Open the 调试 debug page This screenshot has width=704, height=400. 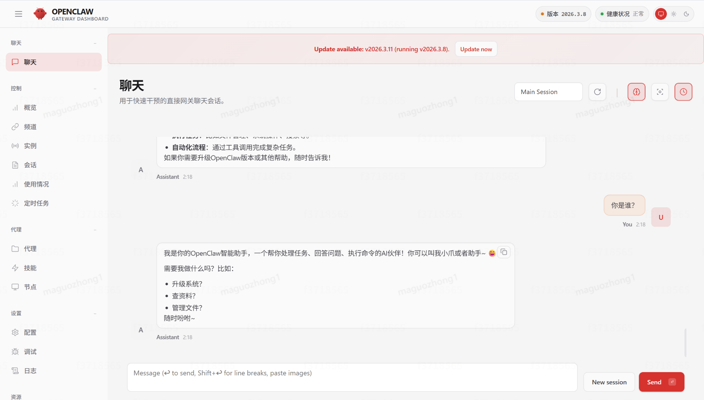click(30, 351)
